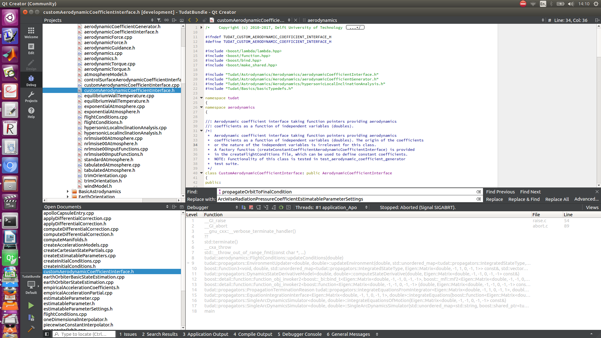The image size is (601, 338).
Task: Click the Step Into debugger icon
Action: [266, 207]
